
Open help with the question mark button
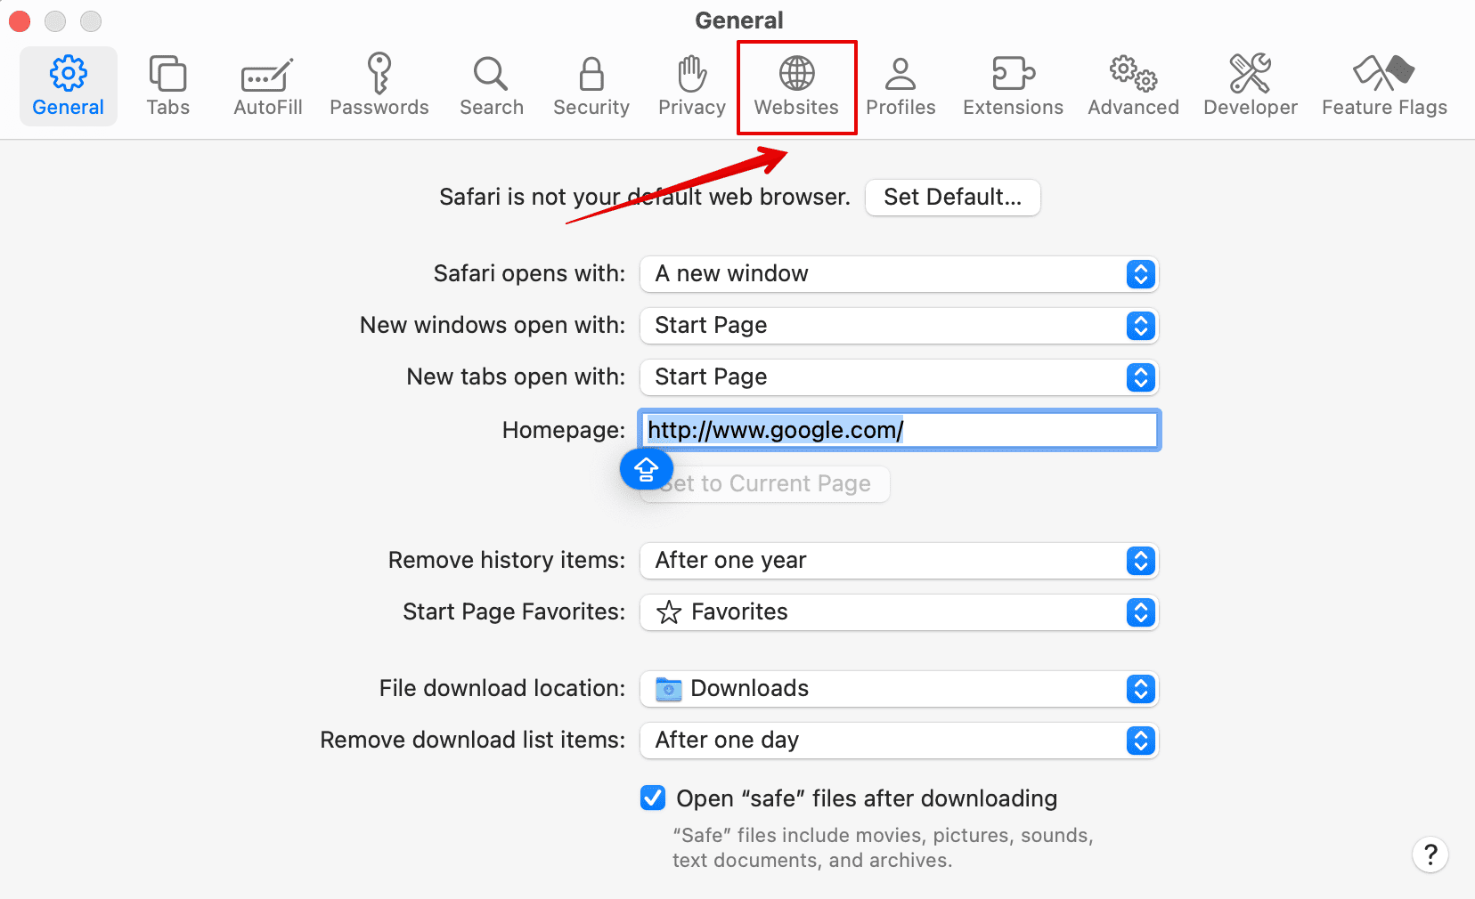click(1430, 854)
